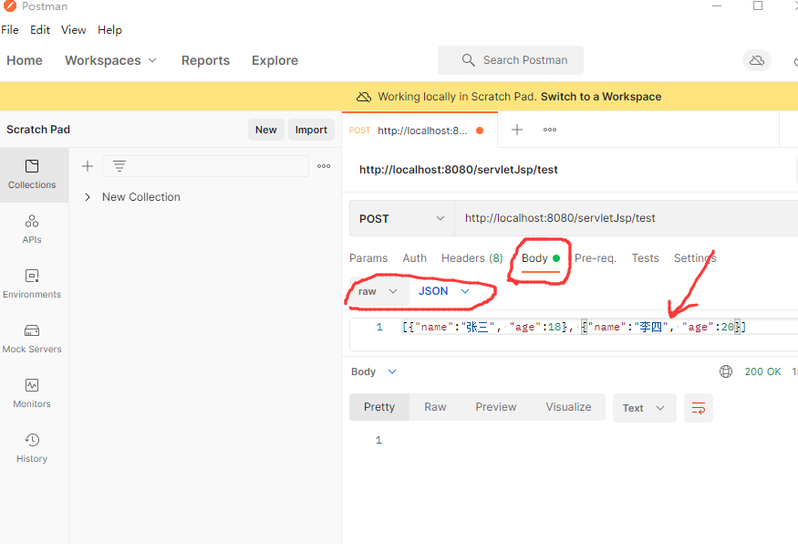Open the Edit menu
Viewport: 798px width, 544px height.
[x=40, y=30]
